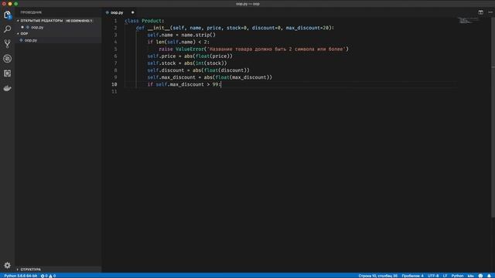Open the Search view in activity bar
Viewport: 495px width, 278px height.
[7, 29]
